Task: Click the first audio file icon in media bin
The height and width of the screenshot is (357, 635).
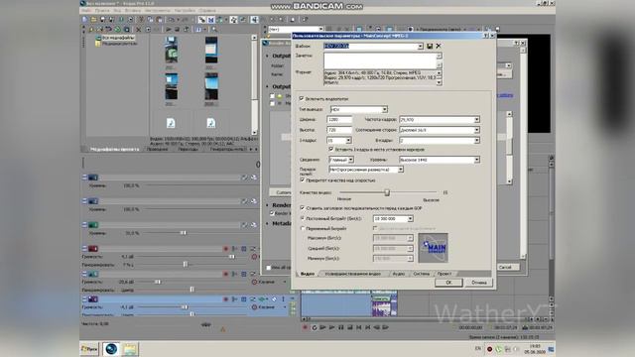Action: (x=171, y=123)
